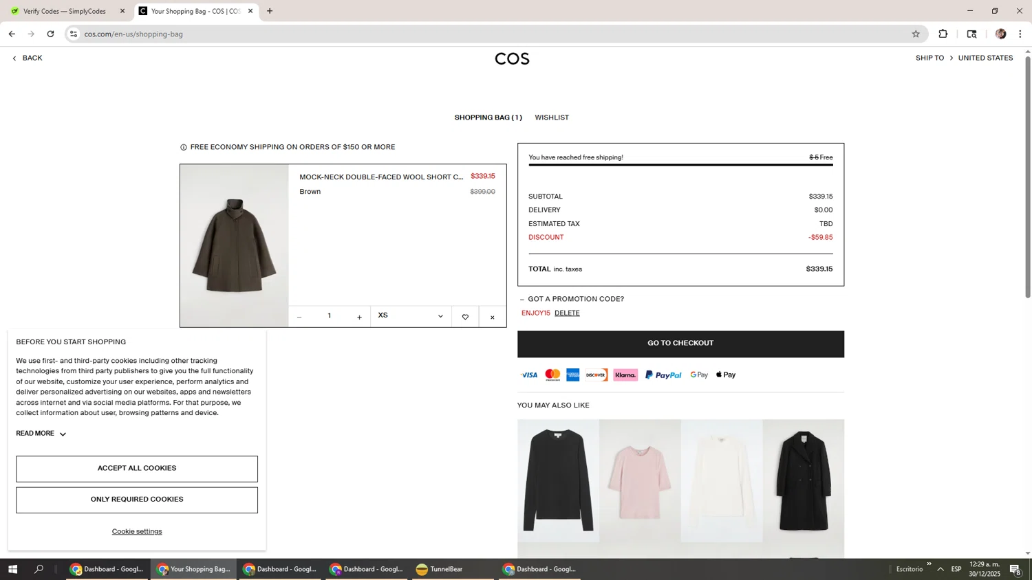
Task: Open the Chrome three-dot menu
Action: [x=1020, y=34]
